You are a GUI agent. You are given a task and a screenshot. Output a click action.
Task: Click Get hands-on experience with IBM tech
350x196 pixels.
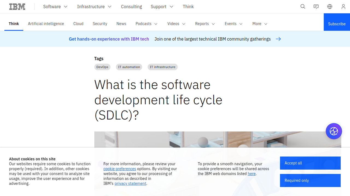coord(109,39)
